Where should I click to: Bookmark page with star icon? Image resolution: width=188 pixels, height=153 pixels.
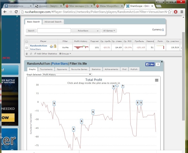tap(169, 12)
